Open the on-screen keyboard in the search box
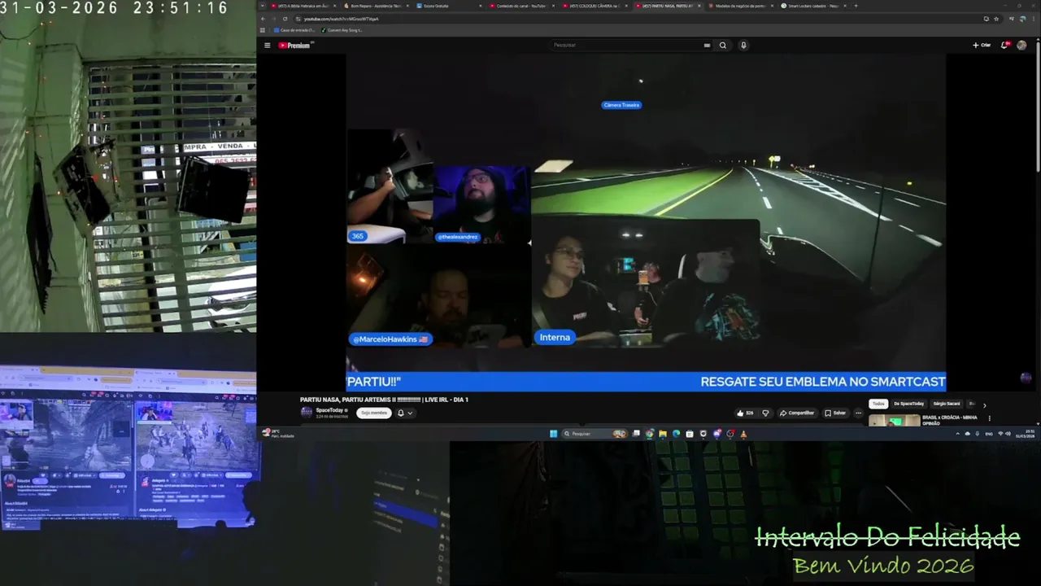 pos(707,46)
